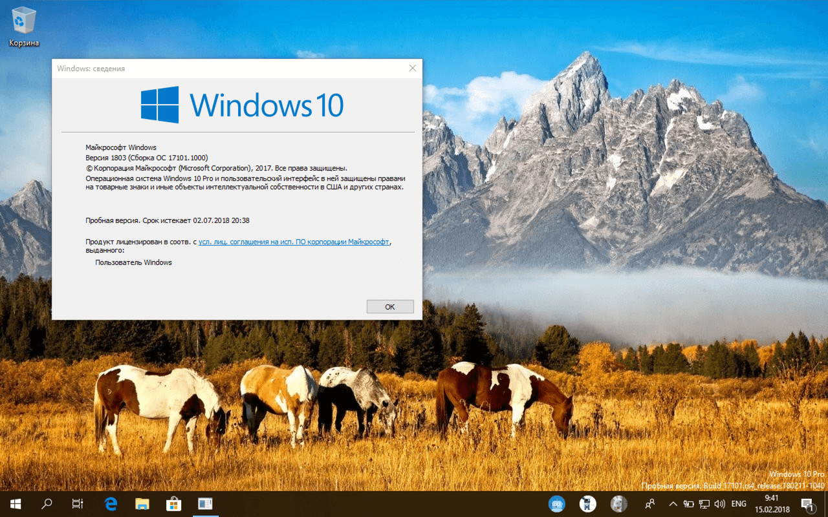The width and height of the screenshot is (828, 517).
Task: Expand hidden system tray icons via the chevron
Action: [x=673, y=503]
